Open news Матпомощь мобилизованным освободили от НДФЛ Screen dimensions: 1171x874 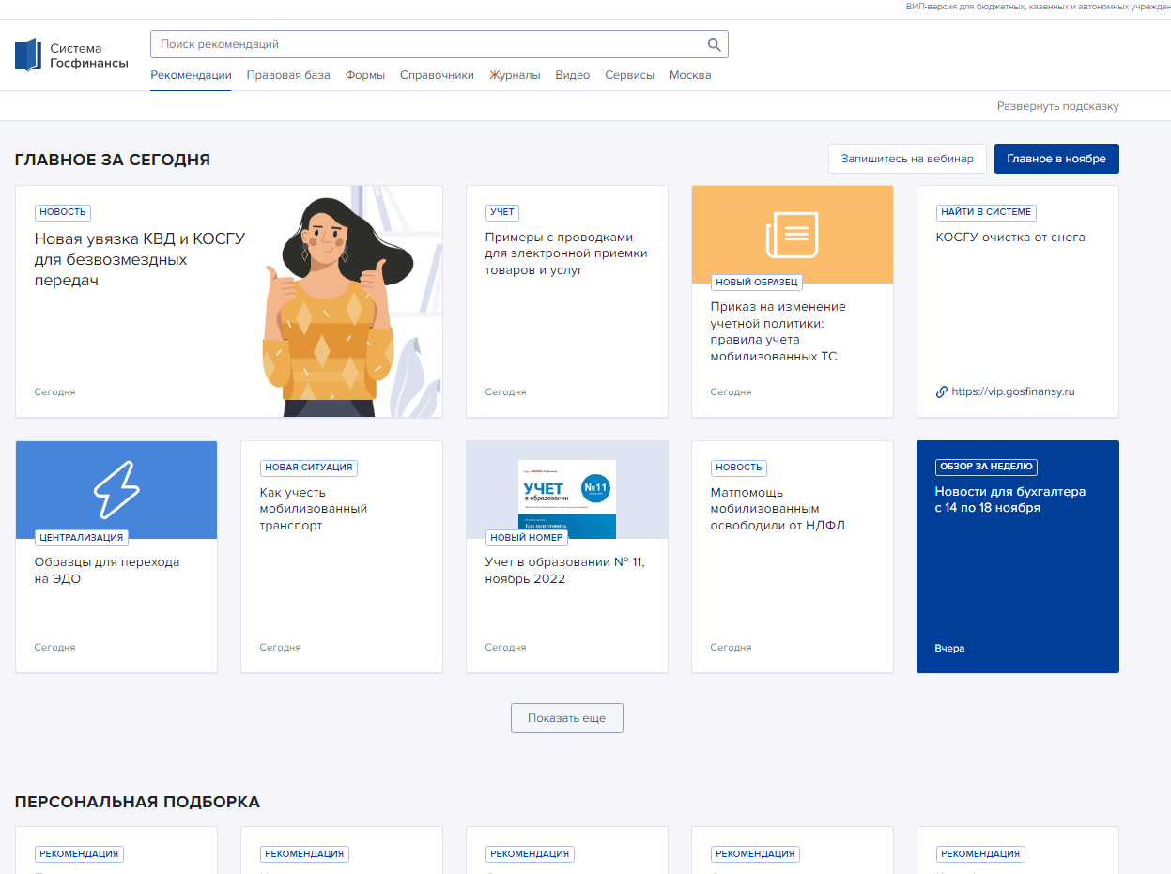click(778, 509)
